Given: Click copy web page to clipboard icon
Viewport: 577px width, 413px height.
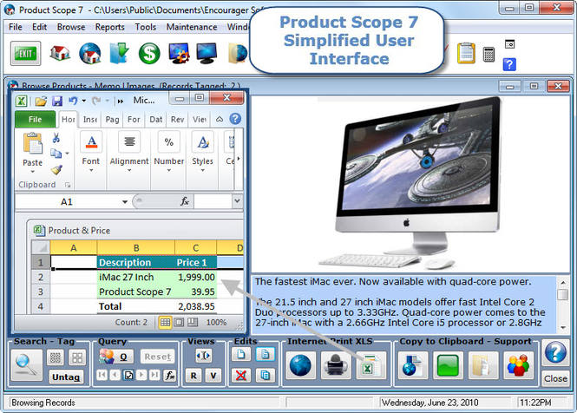Looking at the screenshot, I should click(412, 365).
